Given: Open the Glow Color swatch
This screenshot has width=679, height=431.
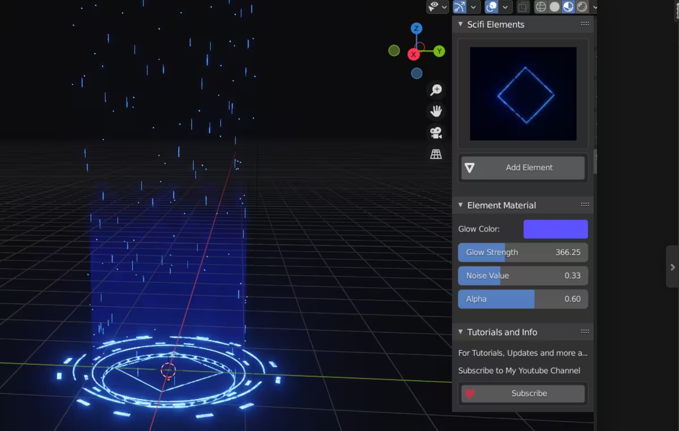Looking at the screenshot, I should point(556,229).
